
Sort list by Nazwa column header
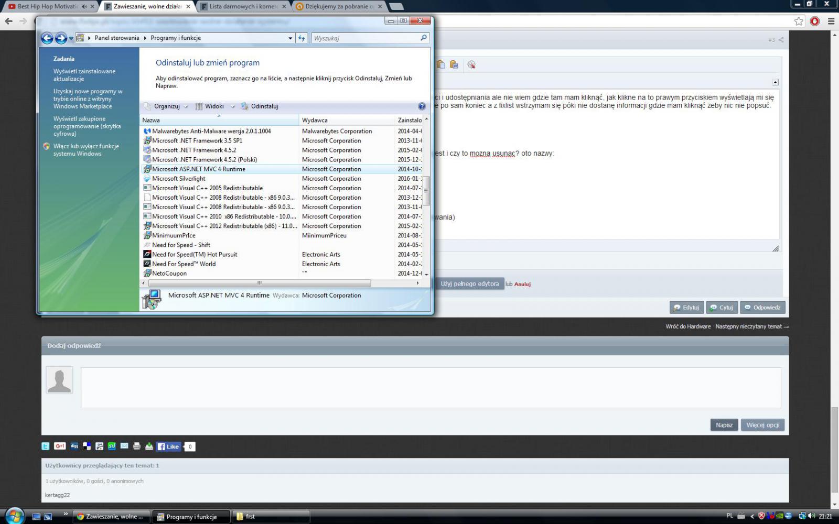pyautogui.click(x=219, y=121)
